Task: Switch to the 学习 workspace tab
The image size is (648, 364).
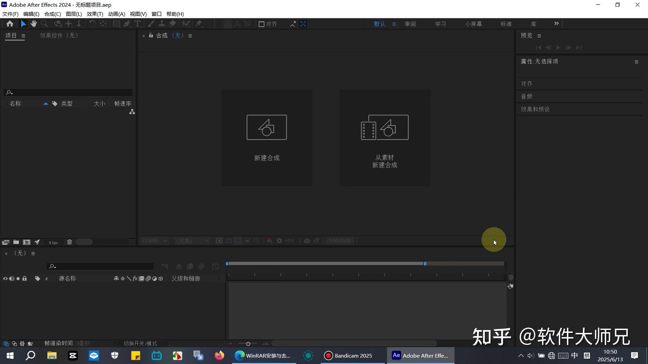Action: point(440,24)
